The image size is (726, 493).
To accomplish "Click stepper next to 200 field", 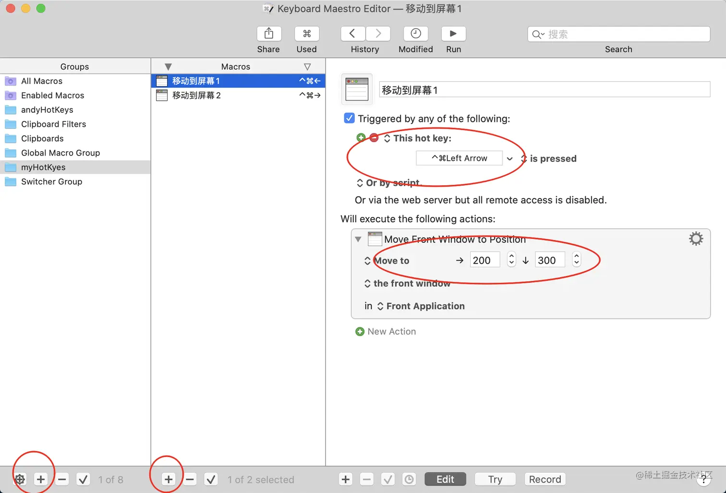I will tap(511, 260).
